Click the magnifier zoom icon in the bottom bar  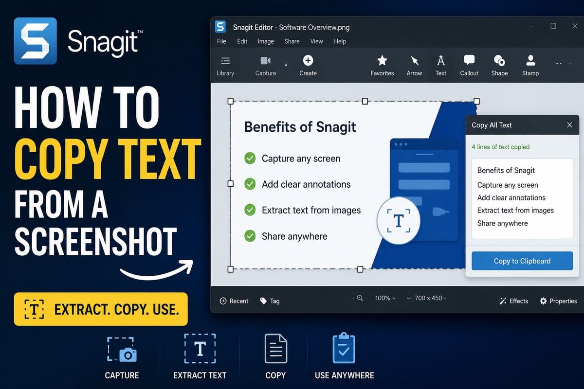pyautogui.click(x=360, y=298)
